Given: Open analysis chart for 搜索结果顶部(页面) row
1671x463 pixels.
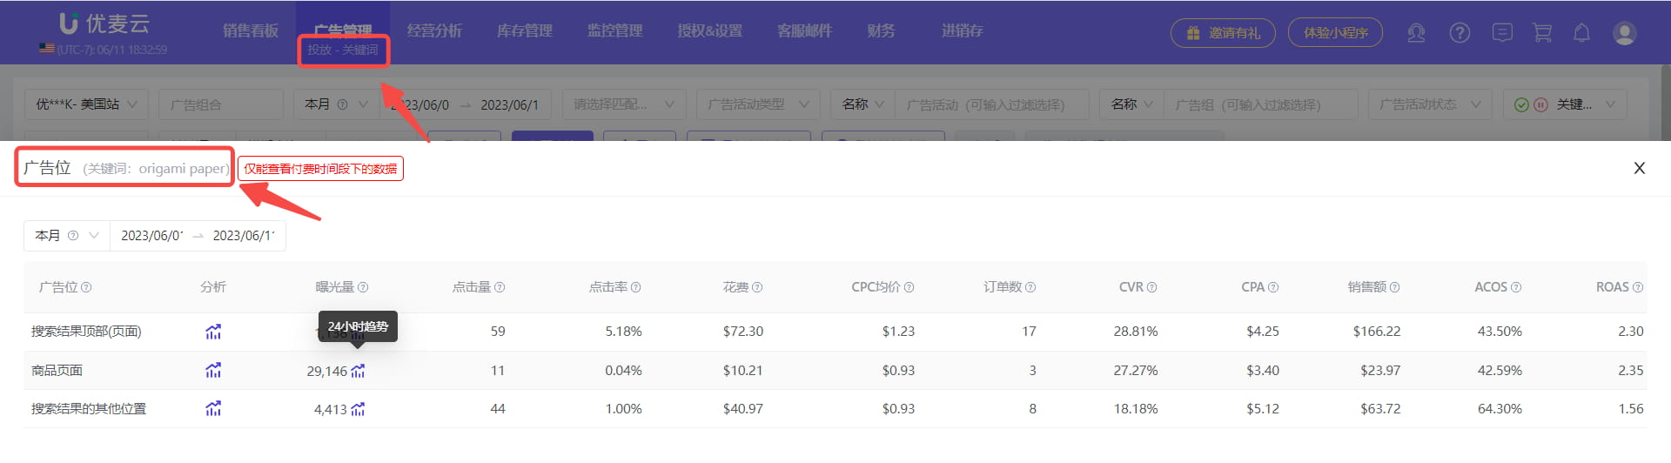Looking at the screenshot, I should click(x=213, y=332).
